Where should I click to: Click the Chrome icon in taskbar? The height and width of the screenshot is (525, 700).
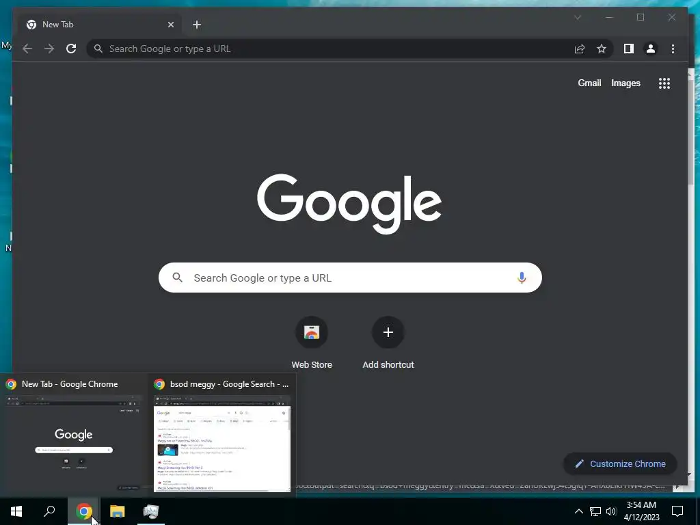coord(83,511)
